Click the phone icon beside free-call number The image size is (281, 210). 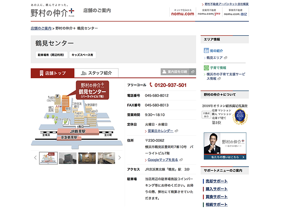[151, 85]
